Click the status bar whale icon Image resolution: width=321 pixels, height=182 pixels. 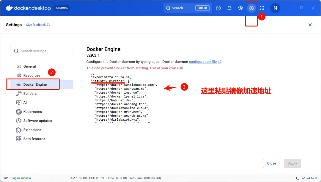tap(6, 178)
